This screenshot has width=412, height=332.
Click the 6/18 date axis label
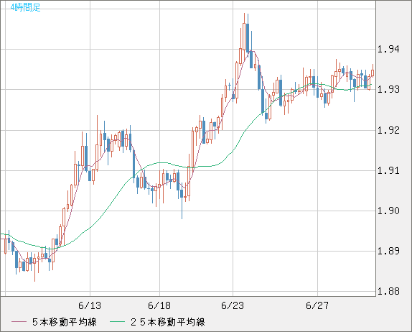(x=159, y=305)
